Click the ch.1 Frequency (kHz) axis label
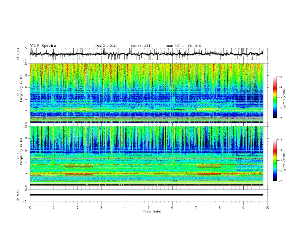The width and height of the screenshot is (301, 233). pyautogui.click(x=20, y=93)
